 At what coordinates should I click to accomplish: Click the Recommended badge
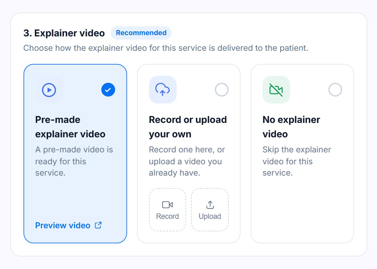pos(141,33)
